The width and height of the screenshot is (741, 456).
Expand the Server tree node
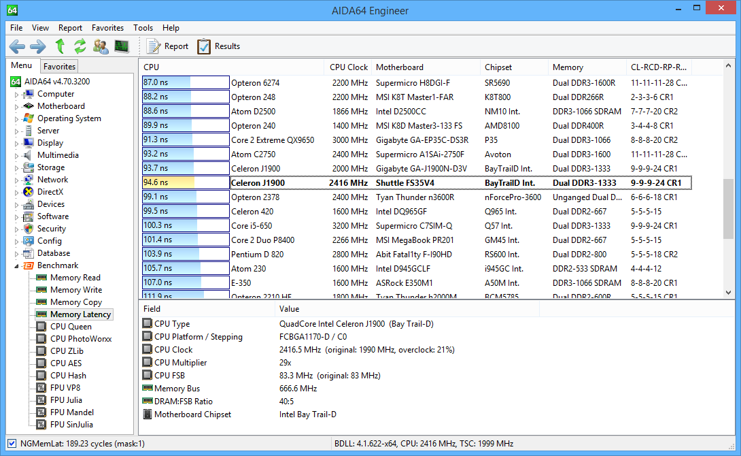point(16,131)
